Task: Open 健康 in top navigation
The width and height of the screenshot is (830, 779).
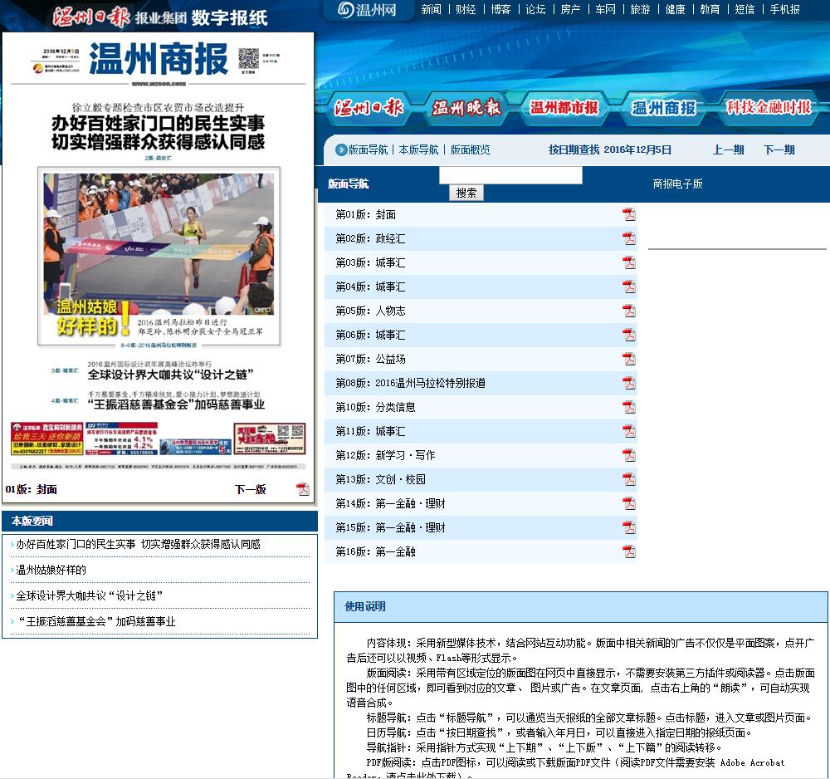Action: coord(676,9)
